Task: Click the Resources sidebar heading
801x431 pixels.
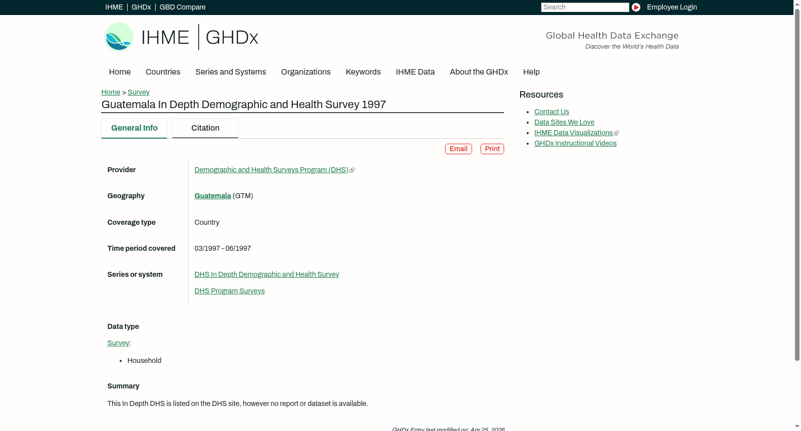Action: 541,95
